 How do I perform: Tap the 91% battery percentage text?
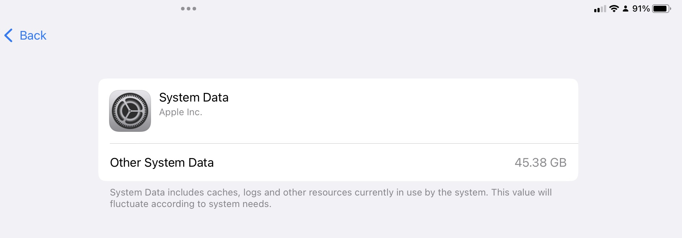[x=641, y=9]
